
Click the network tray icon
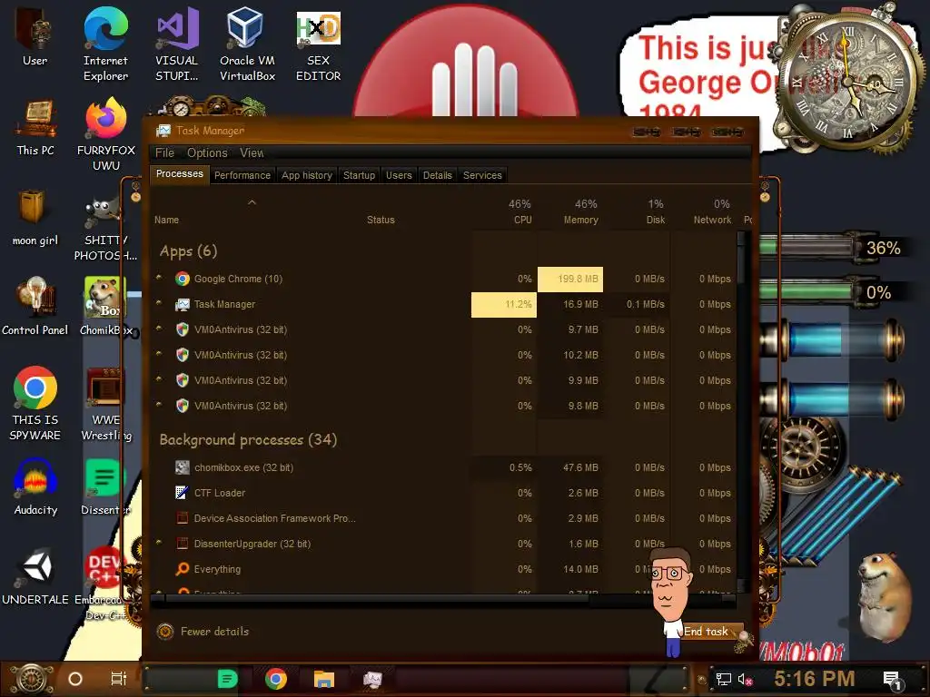[x=724, y=679]
